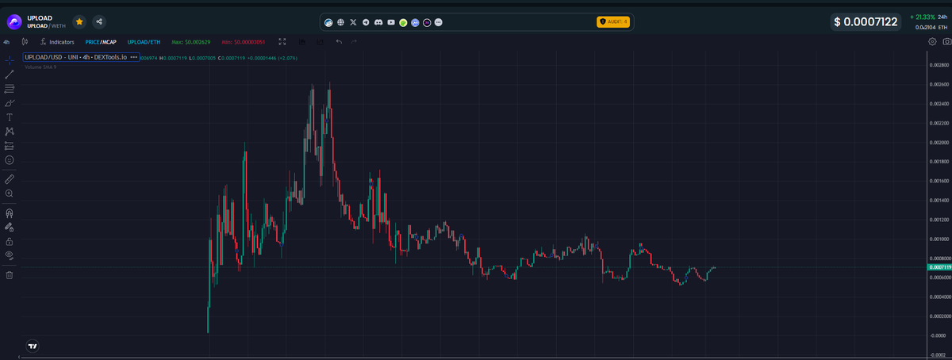The image size is (952, 360).
Task: Click the 0.0007119 current price axis label
Action: coord(939,268)
